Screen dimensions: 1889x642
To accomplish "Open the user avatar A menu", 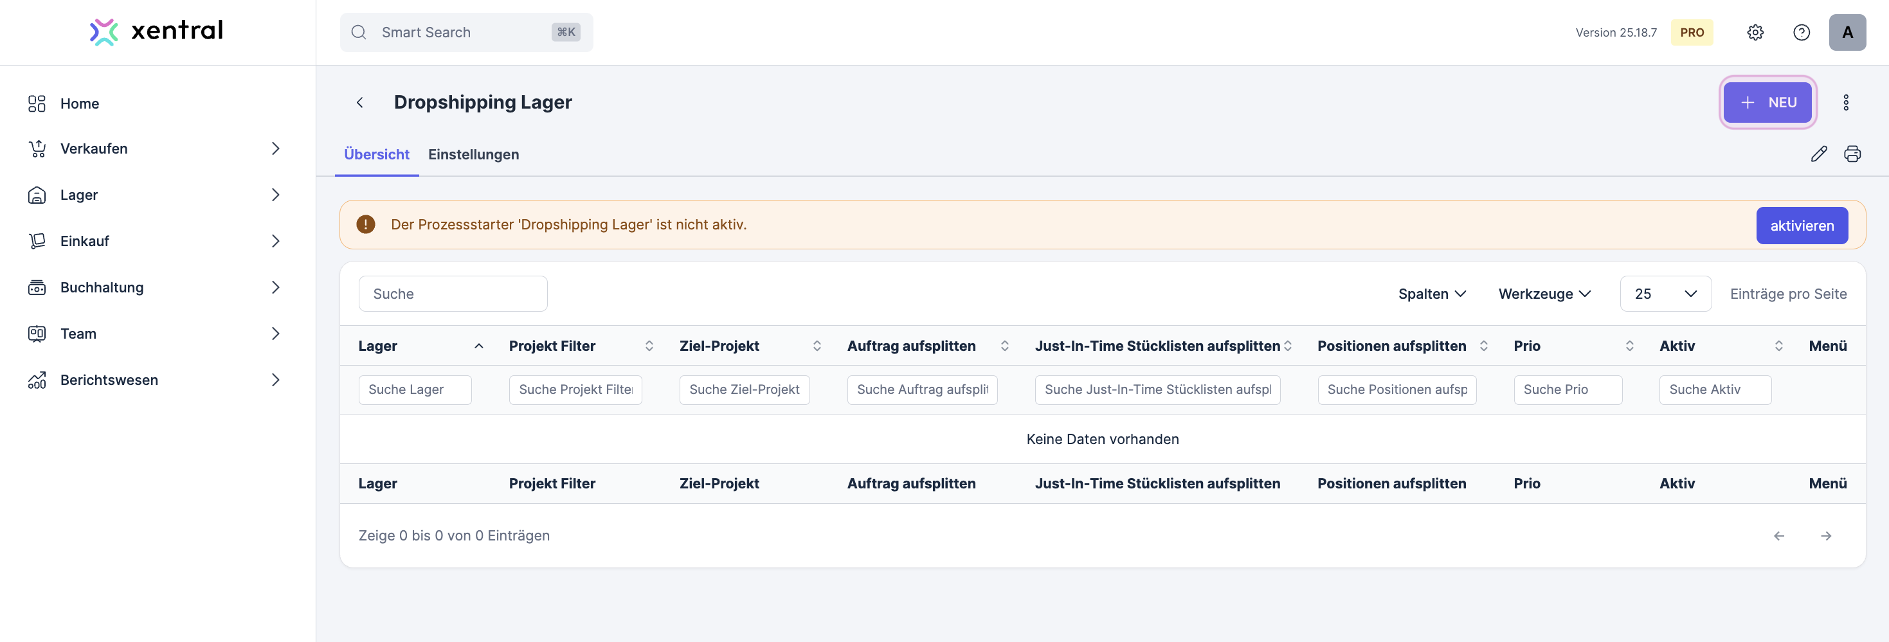I will [1847, 32].
